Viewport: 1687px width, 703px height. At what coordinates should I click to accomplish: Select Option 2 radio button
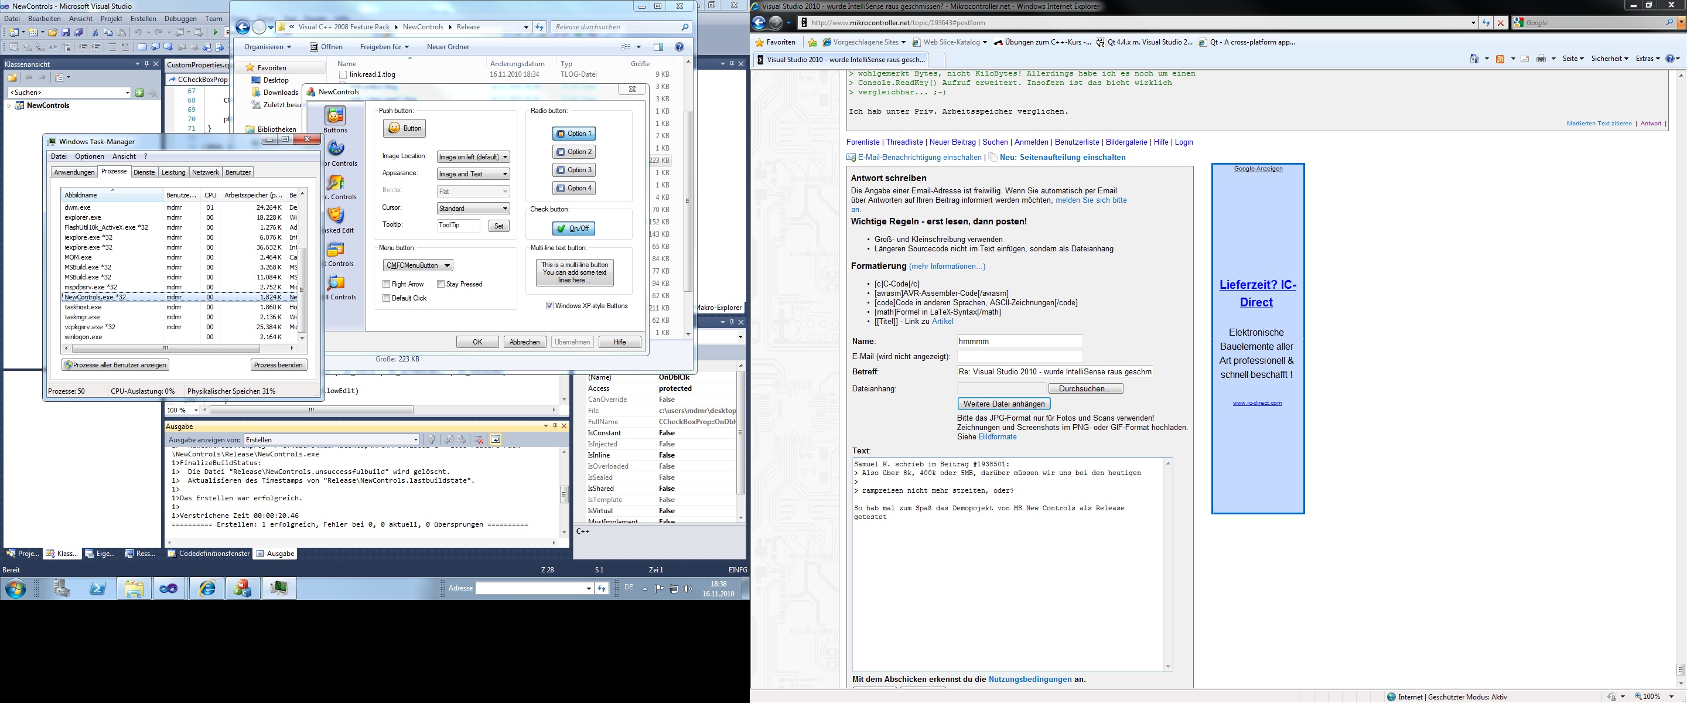pos(573,151)
